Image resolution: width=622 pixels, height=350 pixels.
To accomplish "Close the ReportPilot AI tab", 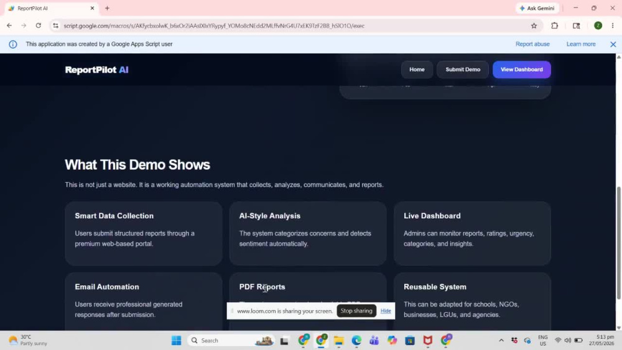I will coord(92,8).
